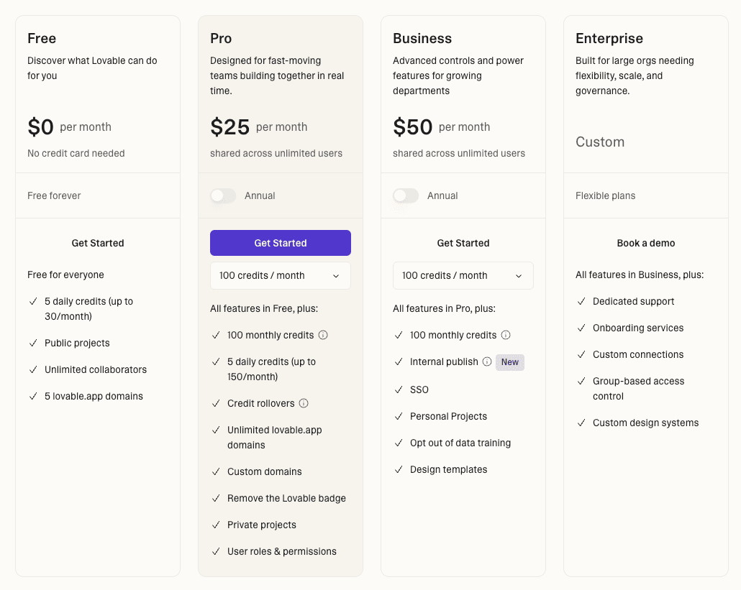
Task: Open Pro plan credits per month dropdown
Action: coord(280,275)
